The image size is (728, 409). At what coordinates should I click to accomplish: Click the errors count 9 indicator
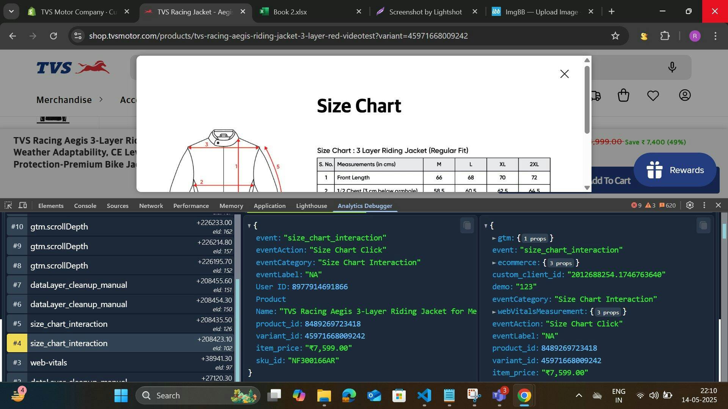click(636, 205)
